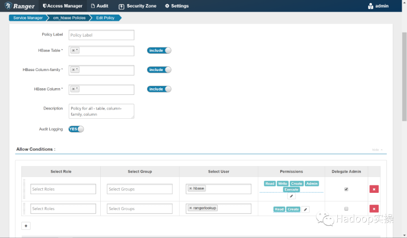
Task: Edit permissions pencil for hbase row
Action: point(291,196)
